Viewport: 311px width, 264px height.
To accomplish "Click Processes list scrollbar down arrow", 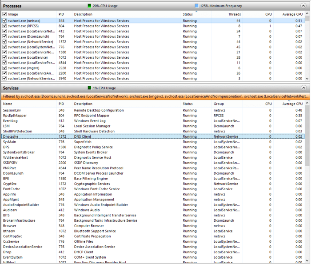I will click(307, 79).
